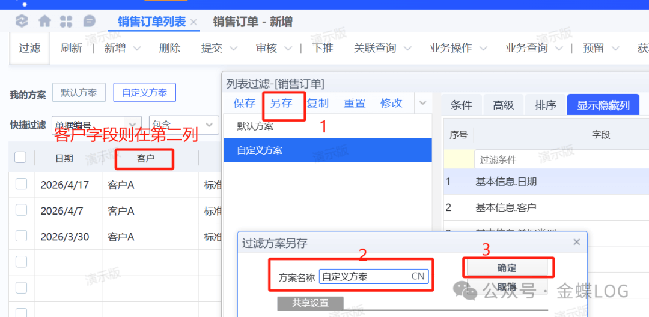Click 另存 in the filter toolbar
The image size is (649, 317).
281,103
